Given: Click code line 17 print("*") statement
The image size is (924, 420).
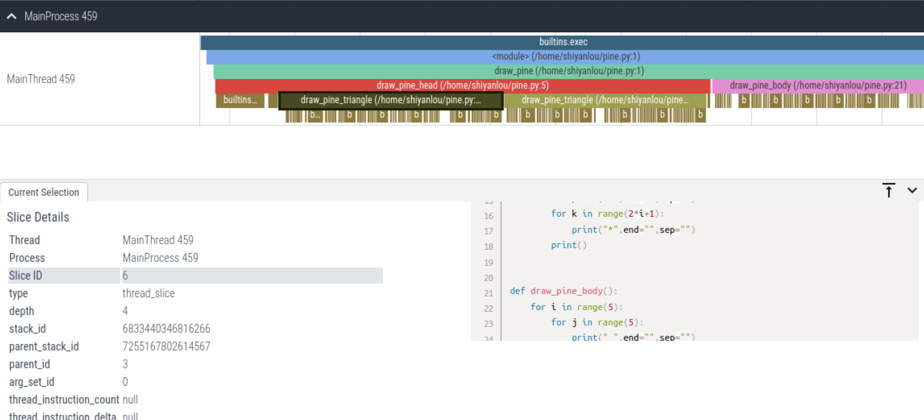Looking at the screenshot, I should tap(633, 230).
